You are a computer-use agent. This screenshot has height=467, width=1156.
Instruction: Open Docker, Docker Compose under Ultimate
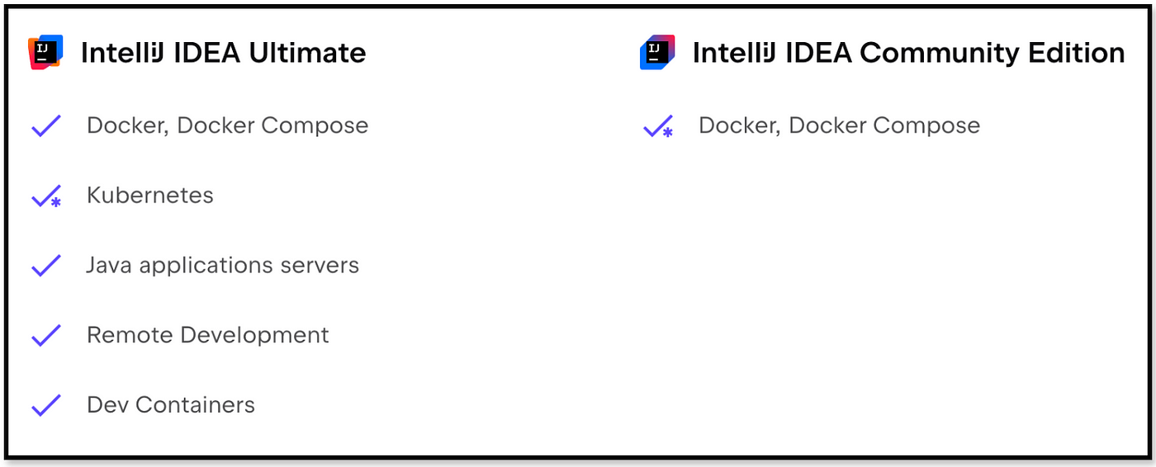coord(227,125)
